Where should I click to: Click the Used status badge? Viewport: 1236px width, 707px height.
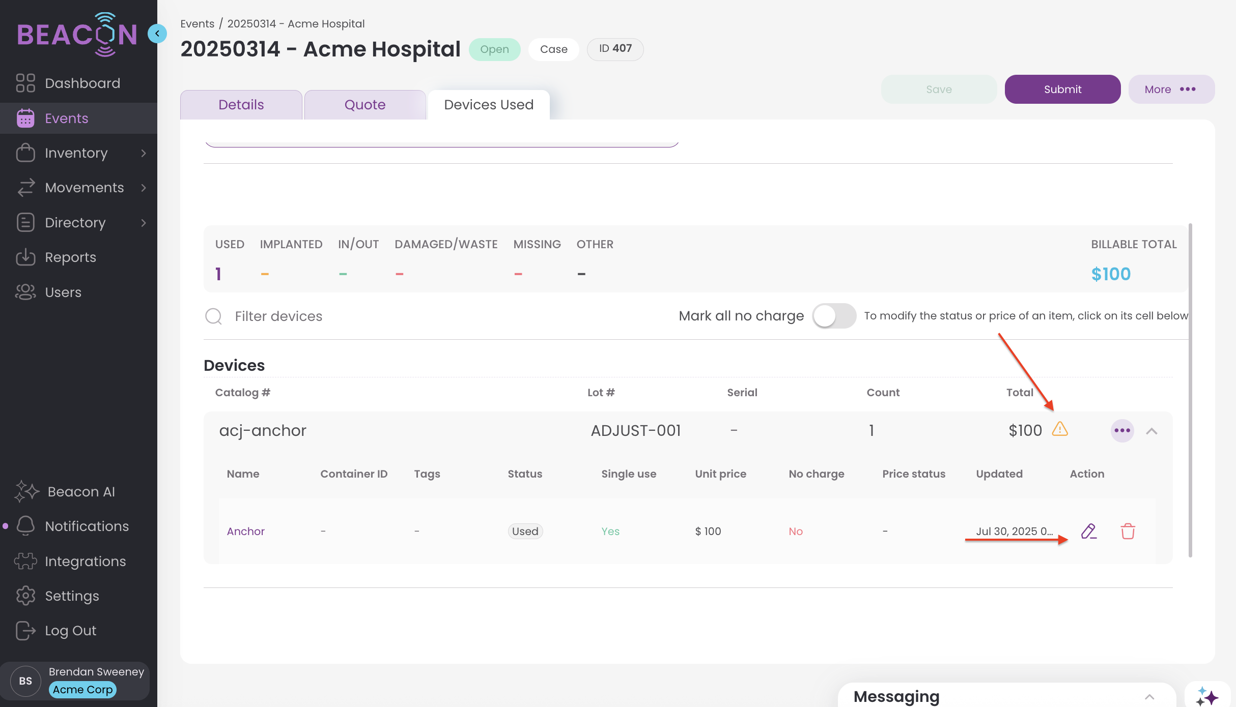tap(525, 531)
